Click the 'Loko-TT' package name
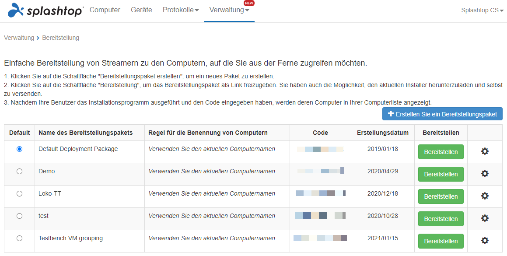The image size is (507, 256). [x=50, y=193]
